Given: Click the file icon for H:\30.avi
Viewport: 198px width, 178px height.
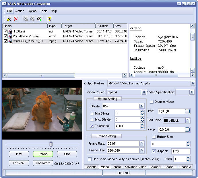Looking at the screenshot, I should point(10,31).
